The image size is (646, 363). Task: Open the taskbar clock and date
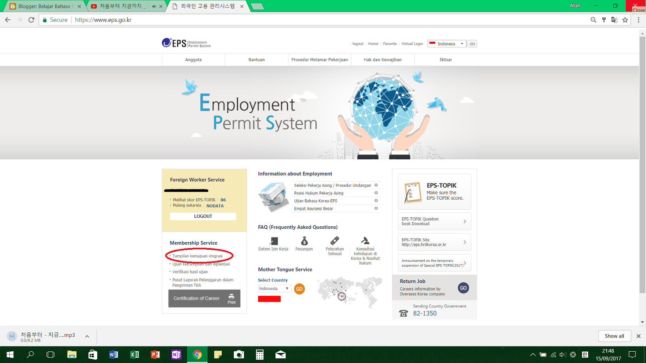[608, 355]
